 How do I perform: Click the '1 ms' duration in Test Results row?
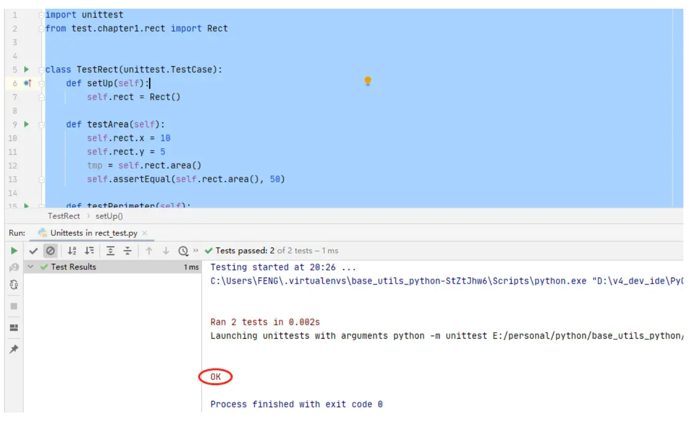tap(191, 267)
